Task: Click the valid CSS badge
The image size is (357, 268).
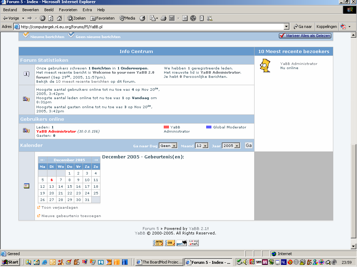Action: (170, 243)
